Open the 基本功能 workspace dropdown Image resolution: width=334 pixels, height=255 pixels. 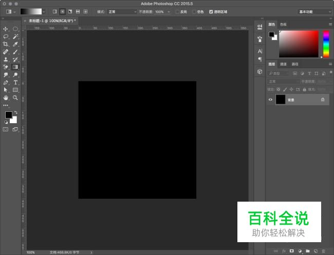[314, 11]
